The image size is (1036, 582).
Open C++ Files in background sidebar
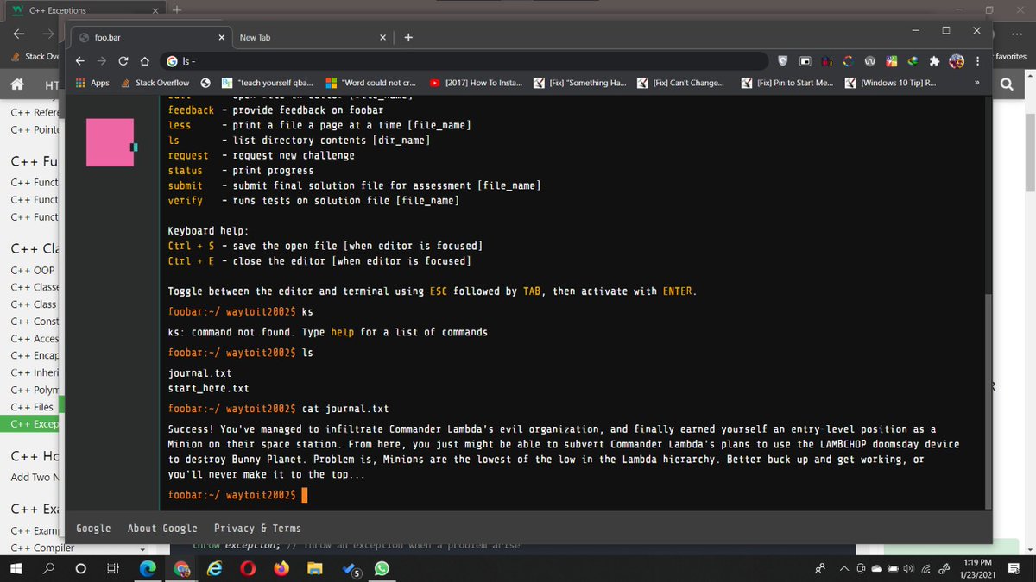coord(32,407)
